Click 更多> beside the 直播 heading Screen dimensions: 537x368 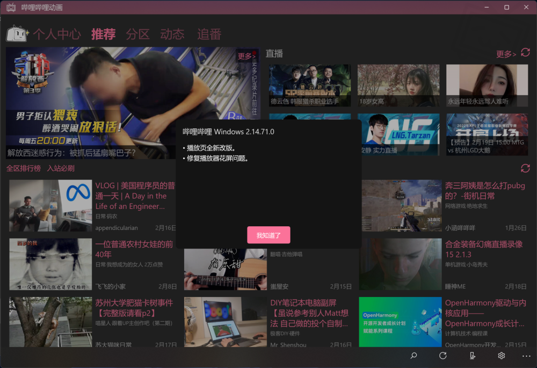click(x=506, y=54)
